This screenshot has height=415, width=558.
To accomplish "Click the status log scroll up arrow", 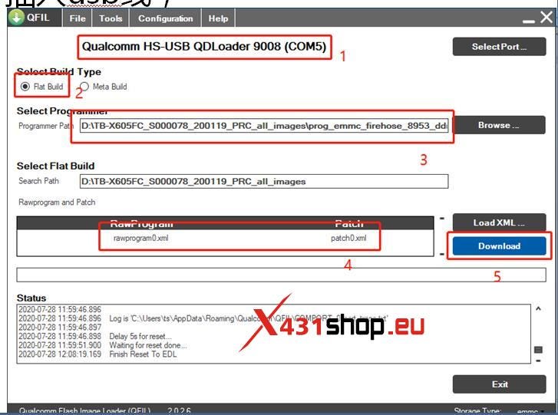I will tap(538, 308).
